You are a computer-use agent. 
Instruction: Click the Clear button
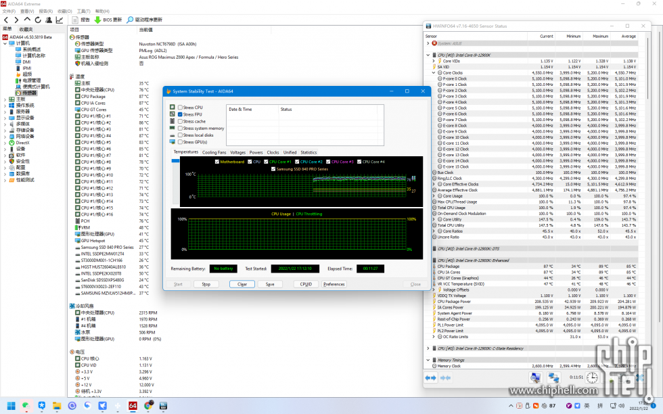(x=242, y=284)
